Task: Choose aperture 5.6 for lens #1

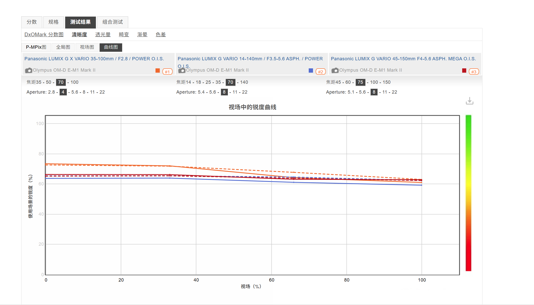Action: coord(75,92)
